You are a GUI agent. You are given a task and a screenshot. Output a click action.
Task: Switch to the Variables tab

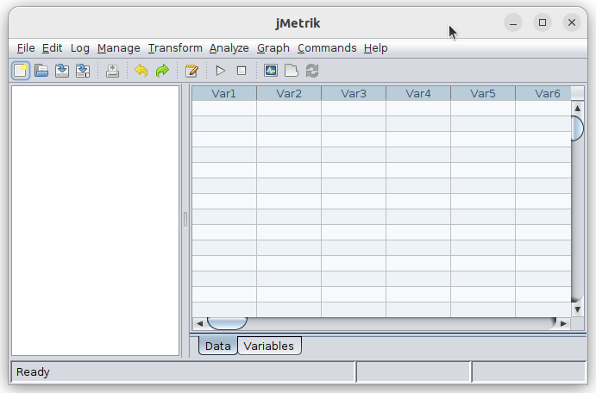coord(269,346)
